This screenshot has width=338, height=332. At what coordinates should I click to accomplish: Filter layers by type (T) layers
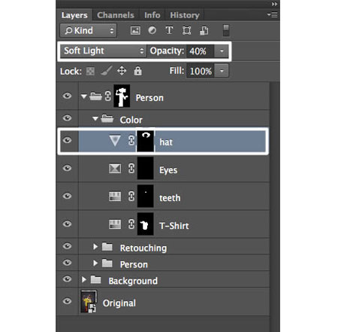[x=169, y=30]
